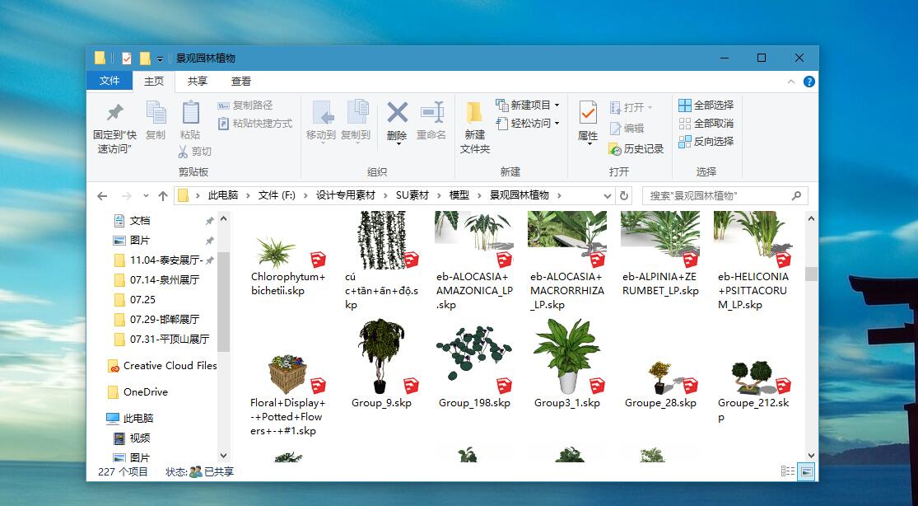Expand the 轻松访问 dropdown
918x506 pixels.
pyautogui.click(x=557, y=124)
